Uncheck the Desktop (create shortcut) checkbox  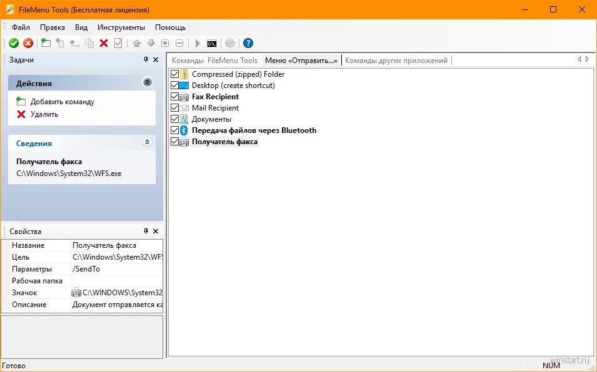175,86
